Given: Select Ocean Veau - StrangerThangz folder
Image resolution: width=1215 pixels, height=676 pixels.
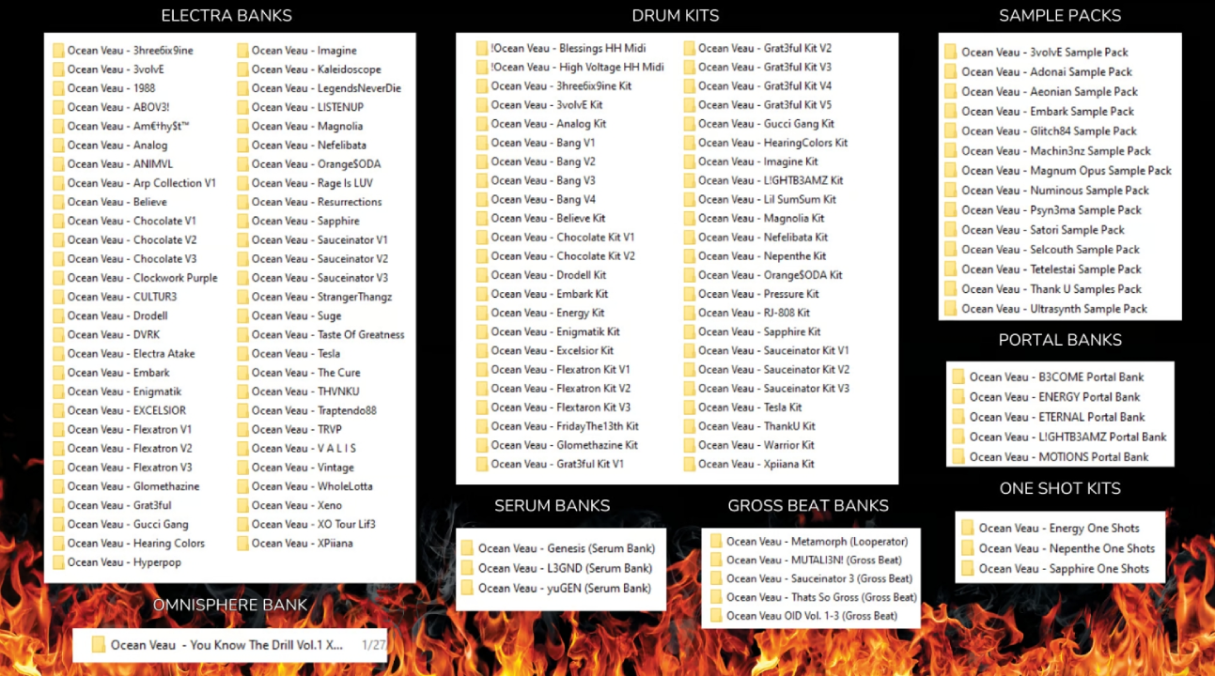Looking at the screenshot, I should click(x=321, y=297).
